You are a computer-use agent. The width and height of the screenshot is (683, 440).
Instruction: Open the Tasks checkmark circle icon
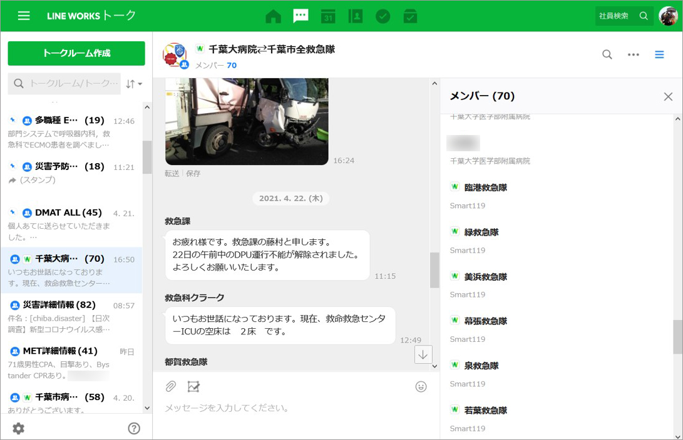point(383,16)
